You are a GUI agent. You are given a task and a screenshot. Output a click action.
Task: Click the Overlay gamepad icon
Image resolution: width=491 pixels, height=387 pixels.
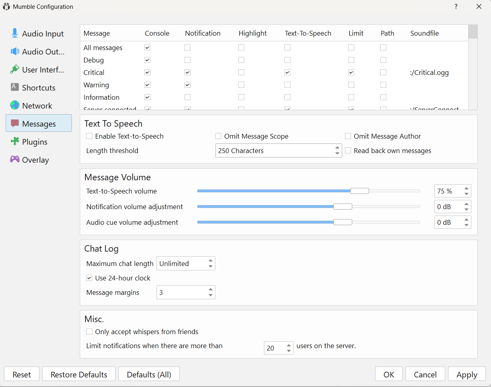[15, 159]
